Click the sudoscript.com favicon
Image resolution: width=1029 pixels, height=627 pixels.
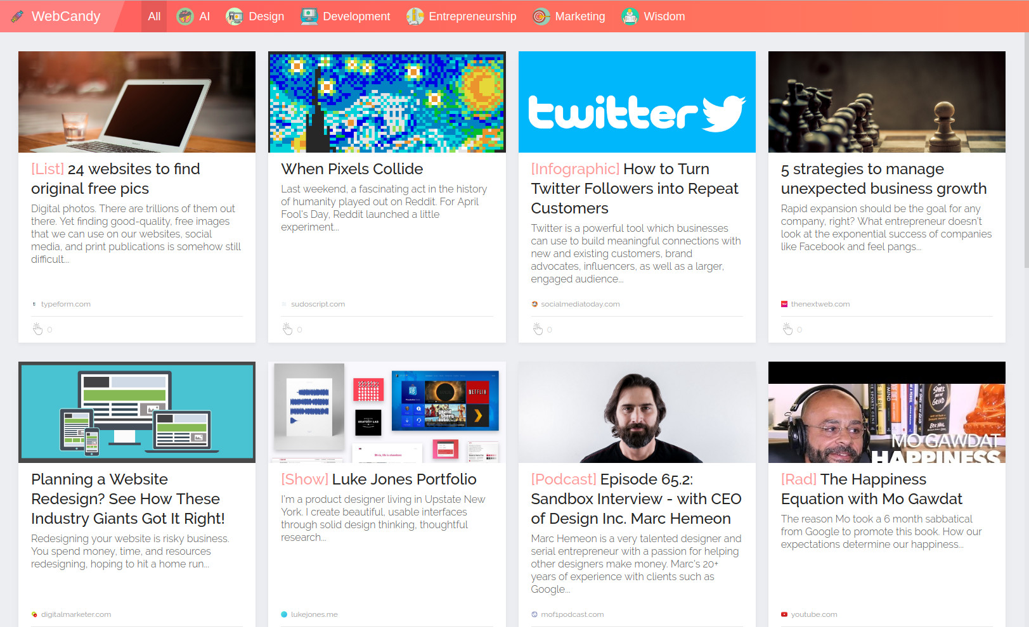pyautogui.click(x=284, y=304)
